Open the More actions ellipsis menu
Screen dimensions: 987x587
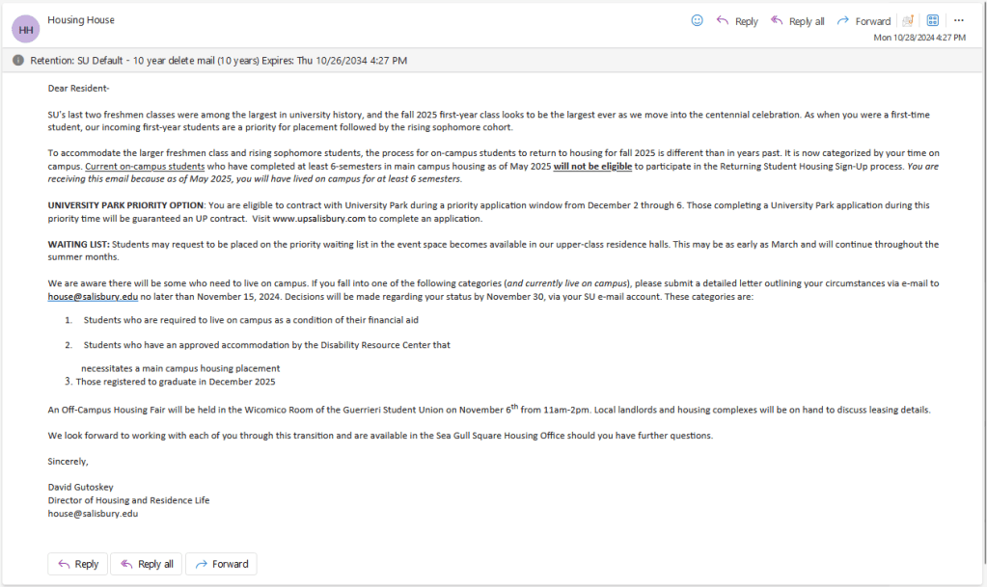(x=959, y=20)
